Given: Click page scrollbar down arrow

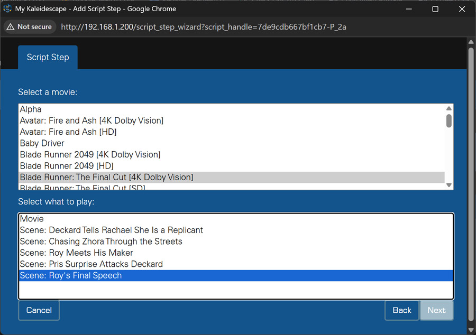Looking at the screenshot, I should pos(471,330).
